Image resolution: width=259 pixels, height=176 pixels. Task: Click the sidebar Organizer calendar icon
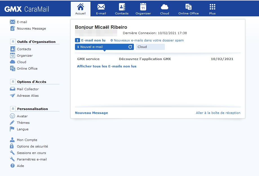click(13, 56)
